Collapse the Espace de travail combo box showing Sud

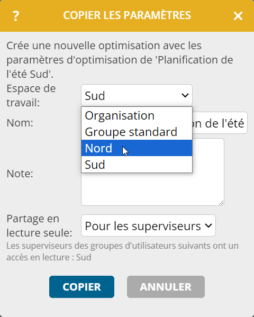tap(137, 95)
